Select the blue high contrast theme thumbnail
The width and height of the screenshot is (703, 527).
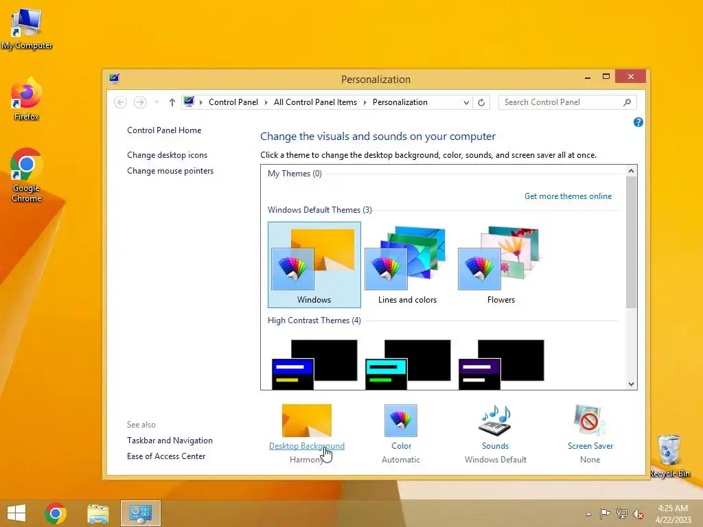coord(314,364)
